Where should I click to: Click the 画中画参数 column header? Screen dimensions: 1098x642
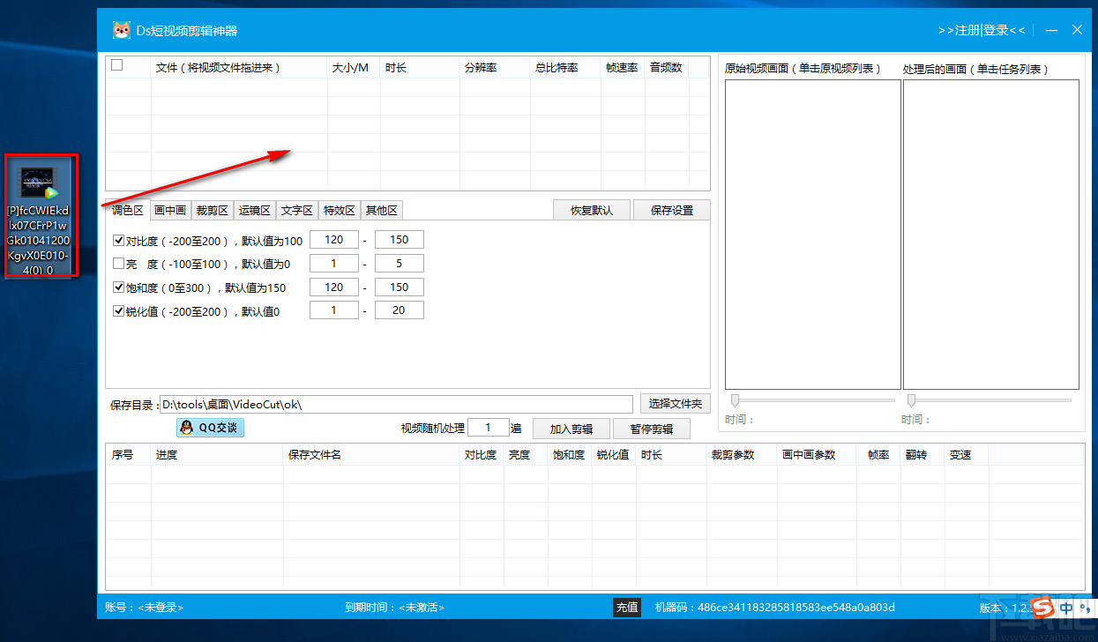[817, 455]
